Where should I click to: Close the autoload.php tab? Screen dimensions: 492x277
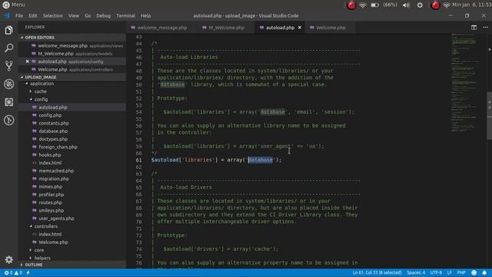tap(300, 28)
